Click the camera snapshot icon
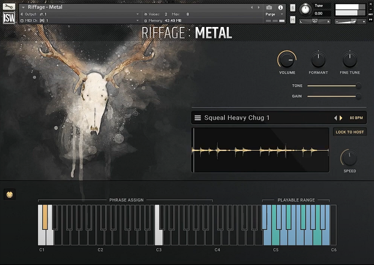The width and height of the screenshot is (374, 265). [x=269, y=7]
